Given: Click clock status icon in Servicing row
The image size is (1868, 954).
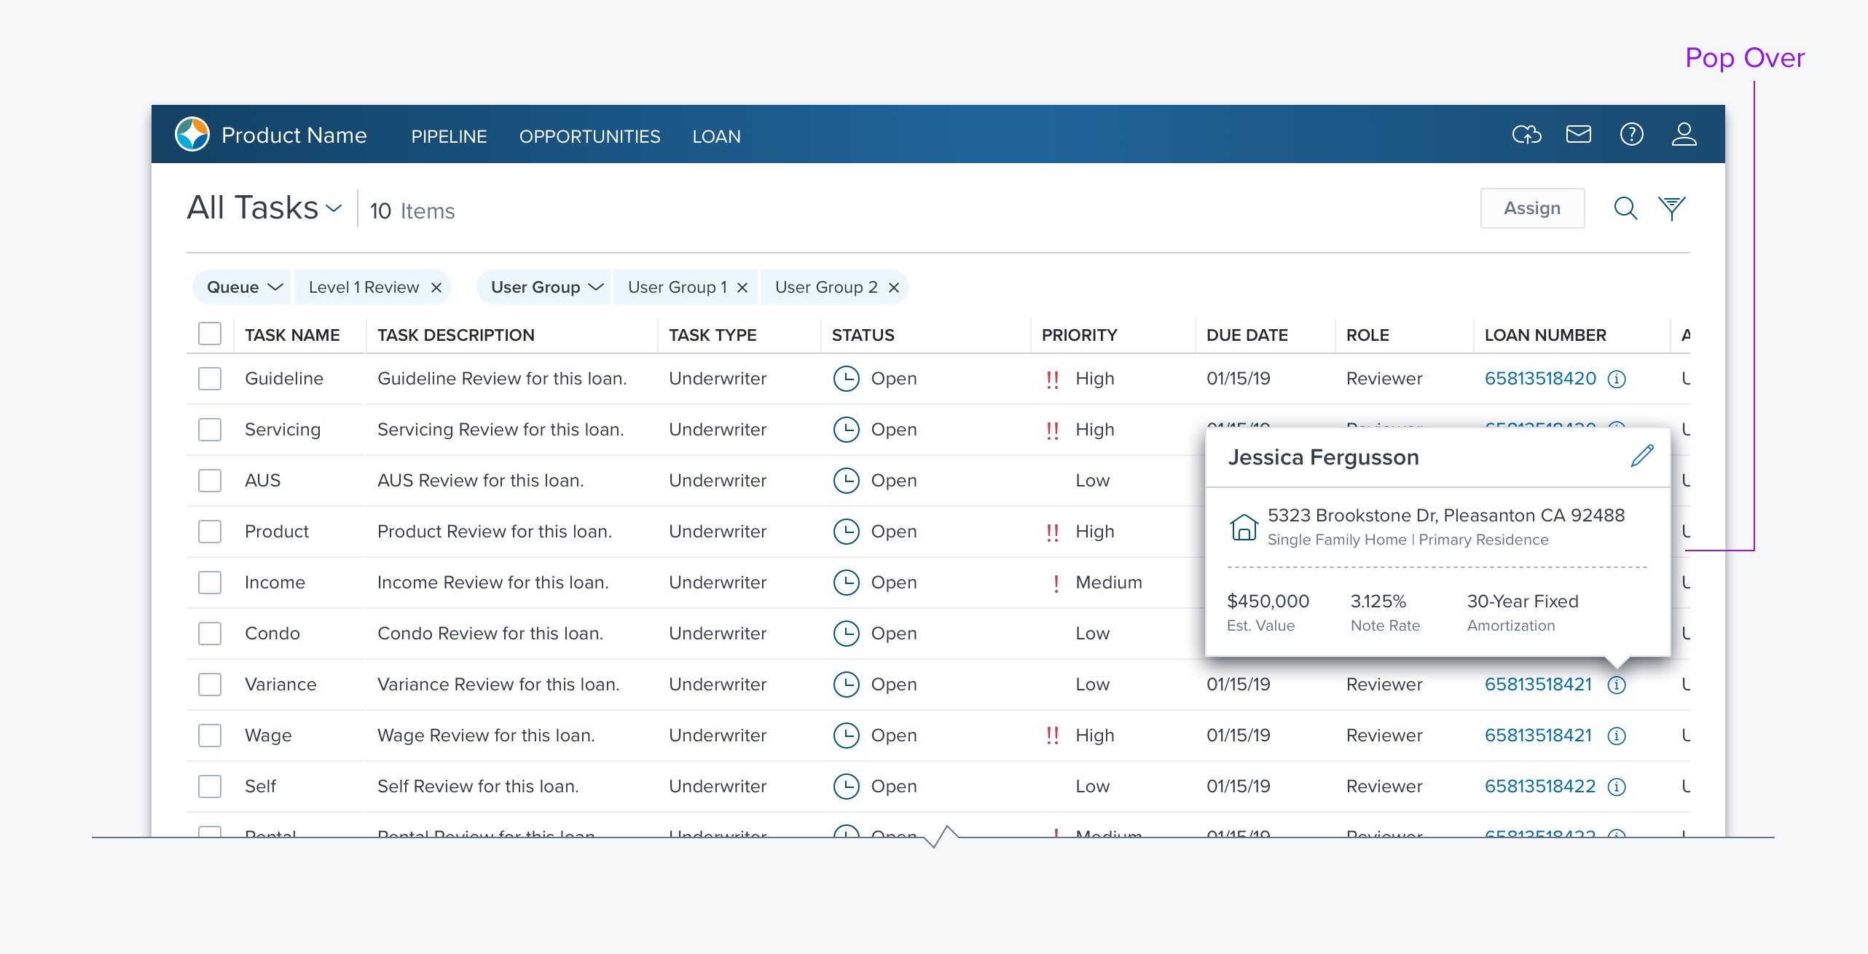Looking at the screenshot, I should (846, 430).
